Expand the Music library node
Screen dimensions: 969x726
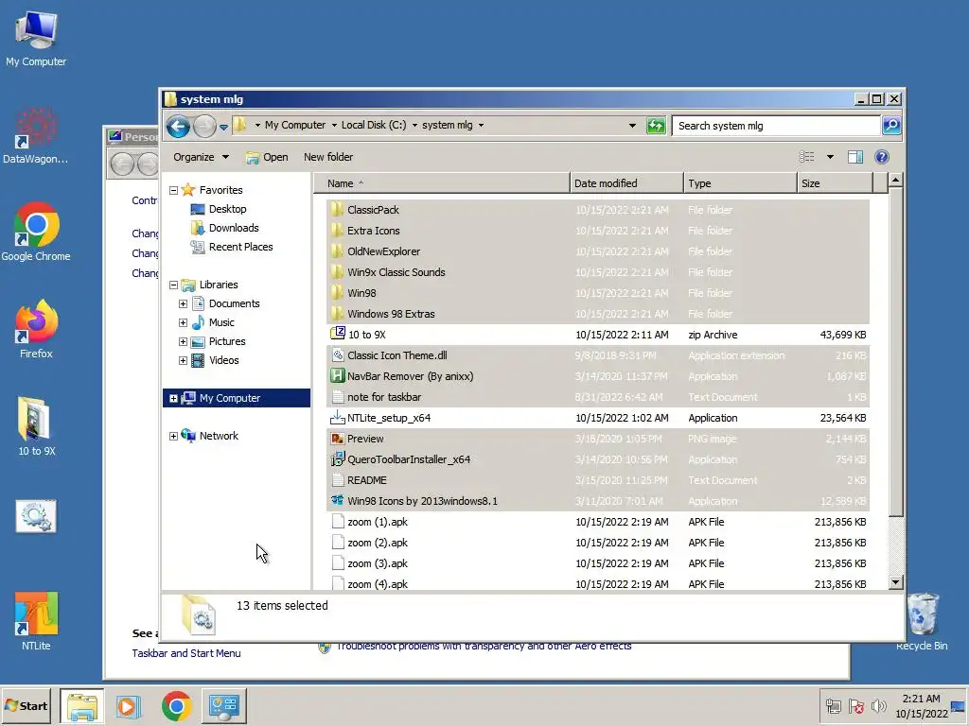pos(183,323)
